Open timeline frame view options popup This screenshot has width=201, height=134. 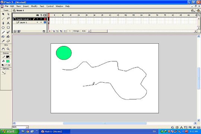pos(199,15)
